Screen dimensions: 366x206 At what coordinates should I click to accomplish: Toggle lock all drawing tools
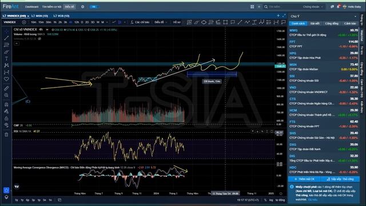[x=6, y=118]
